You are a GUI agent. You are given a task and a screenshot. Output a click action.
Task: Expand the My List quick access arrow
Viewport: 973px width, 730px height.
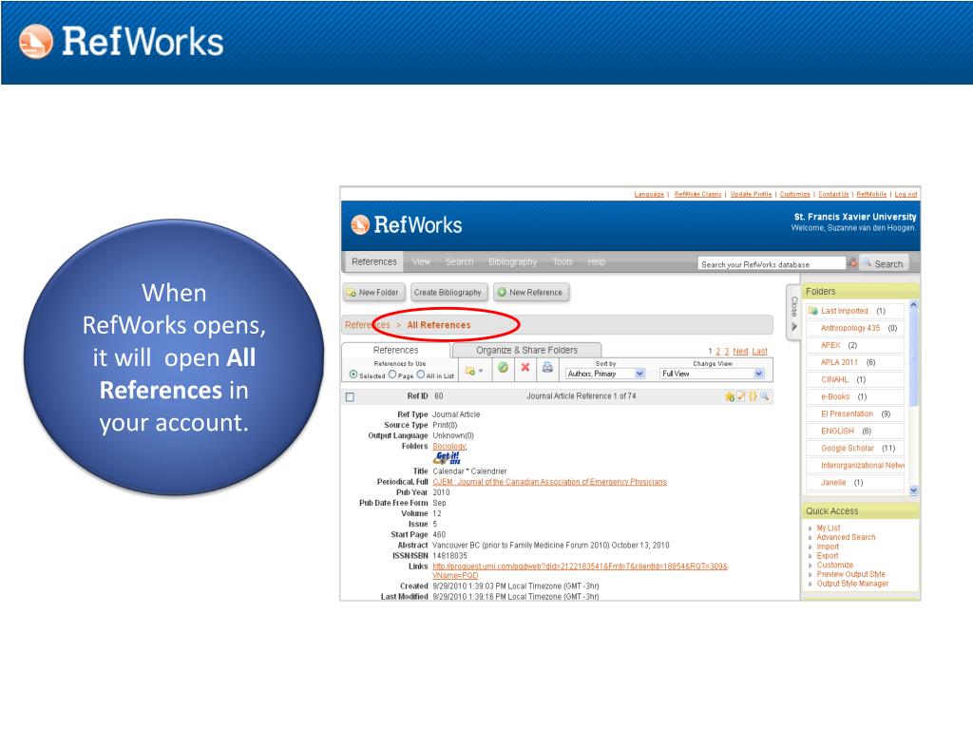811,528
